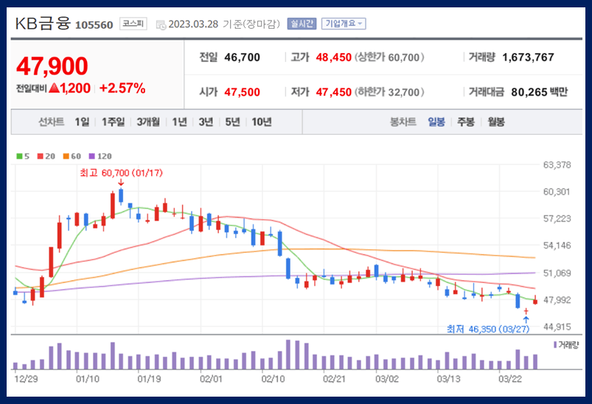The image size is (592, 404).
Task: Click the 03/22 date label on the axis
Action: [x=510, y=379]
